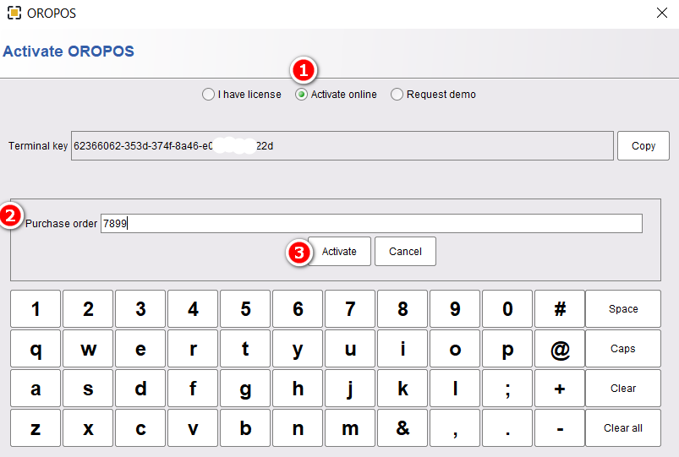Viewport: 679px width, 457px height.
Task: Tap the b key on virtual keyboard
Action: [x=245, y=428]
